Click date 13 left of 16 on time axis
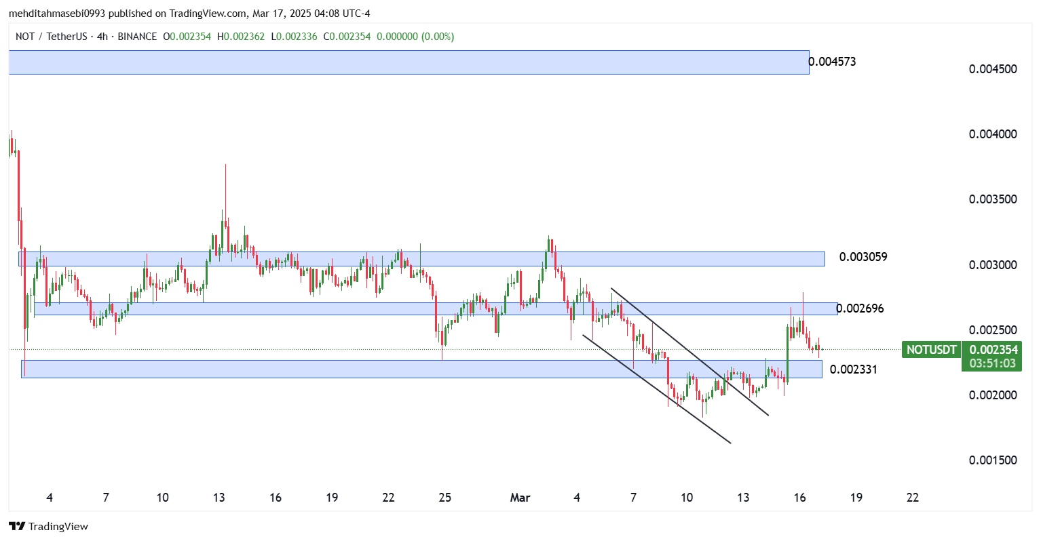Screen dimensions: 1041x541 pyautogui.click(x=744, y=498)
